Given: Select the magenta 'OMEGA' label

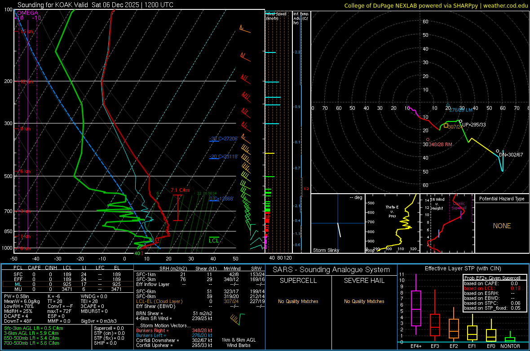Looking at the screenshot, I should click(27, 13).
